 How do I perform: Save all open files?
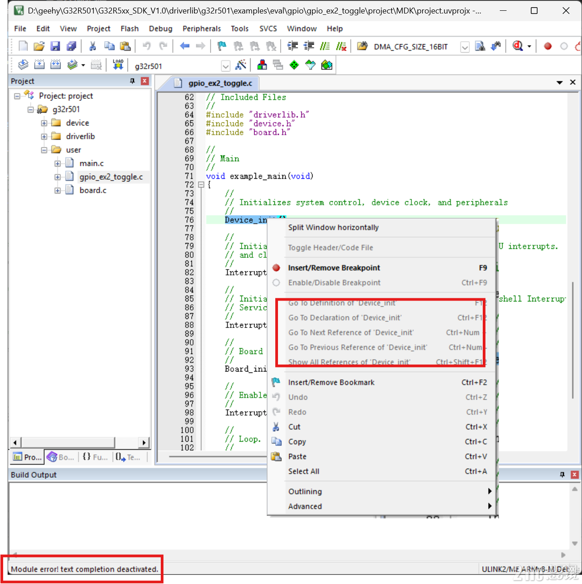click(71, 46)
